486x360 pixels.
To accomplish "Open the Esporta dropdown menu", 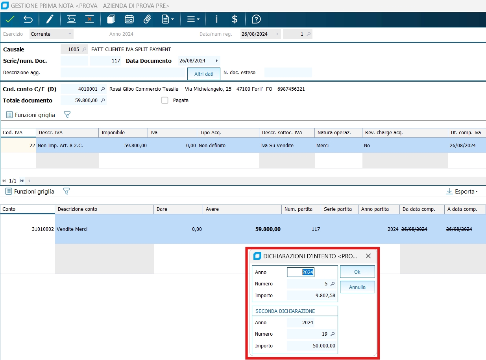I will (x=462, y=192).
